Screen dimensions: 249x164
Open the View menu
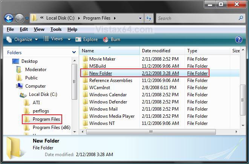tap(39, 29)
